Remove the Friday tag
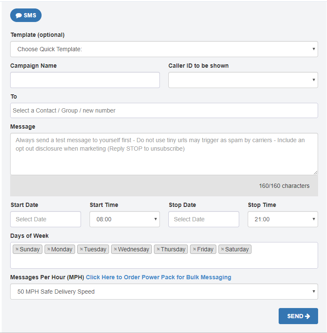The width and height of the screenshot is (327, 333). point(194,249)
